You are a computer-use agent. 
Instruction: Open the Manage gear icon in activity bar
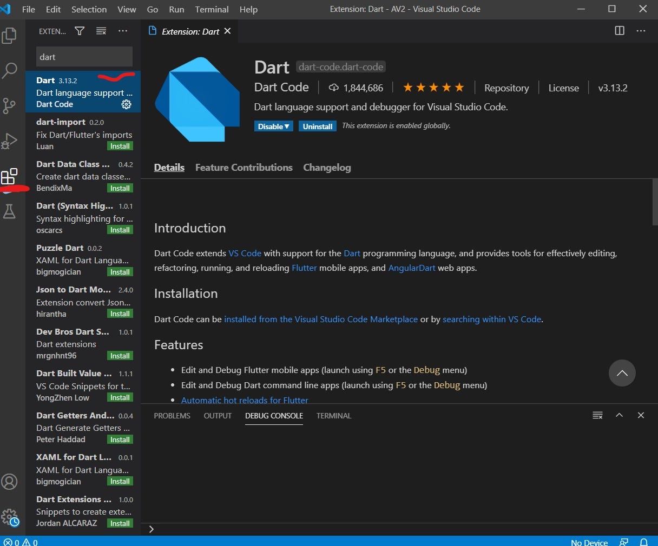coord(9,517)
